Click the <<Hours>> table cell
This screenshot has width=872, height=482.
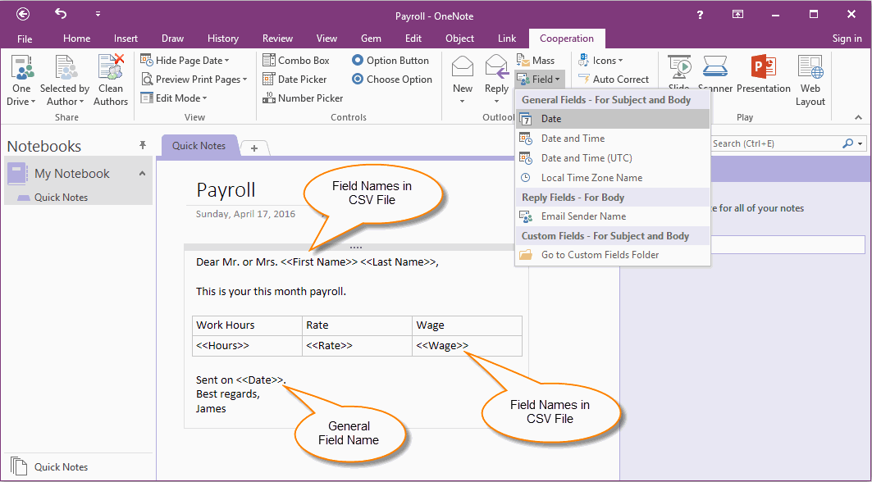(x=248, y=346)
